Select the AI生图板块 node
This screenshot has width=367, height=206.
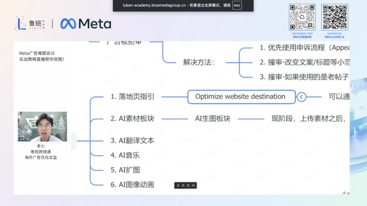point(213,118)
